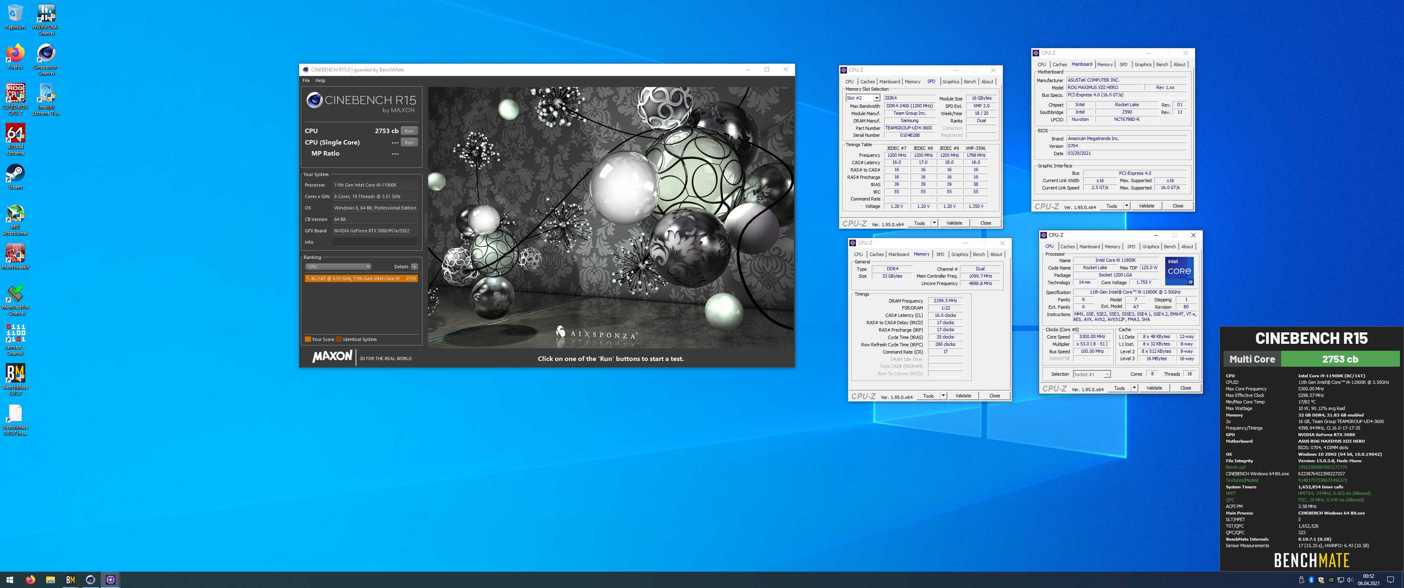
Task: Select the Intel Extreme Tuning desktop icon
Action: (x=47, y=99)
